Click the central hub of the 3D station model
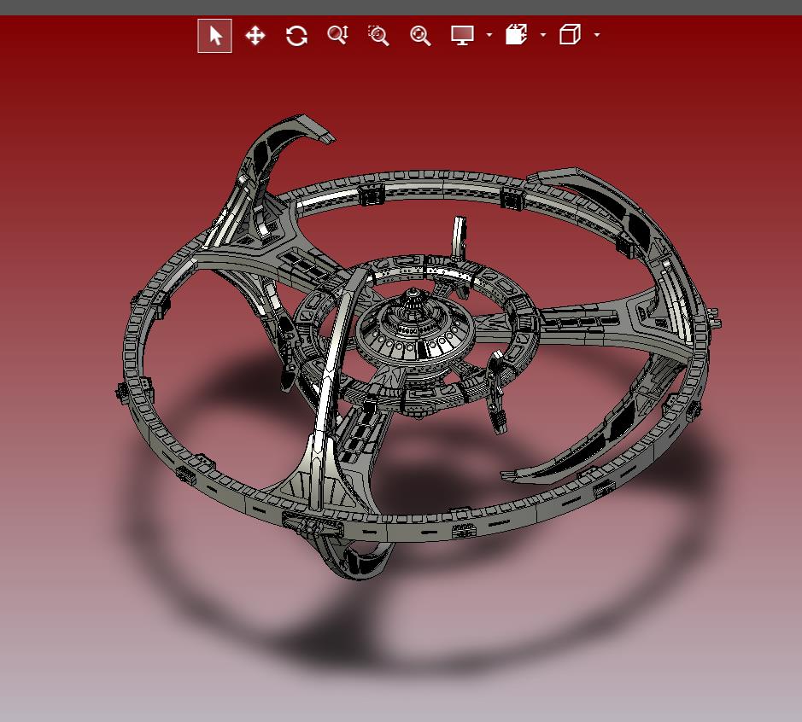802x722 pixels. tap(414, 329)
